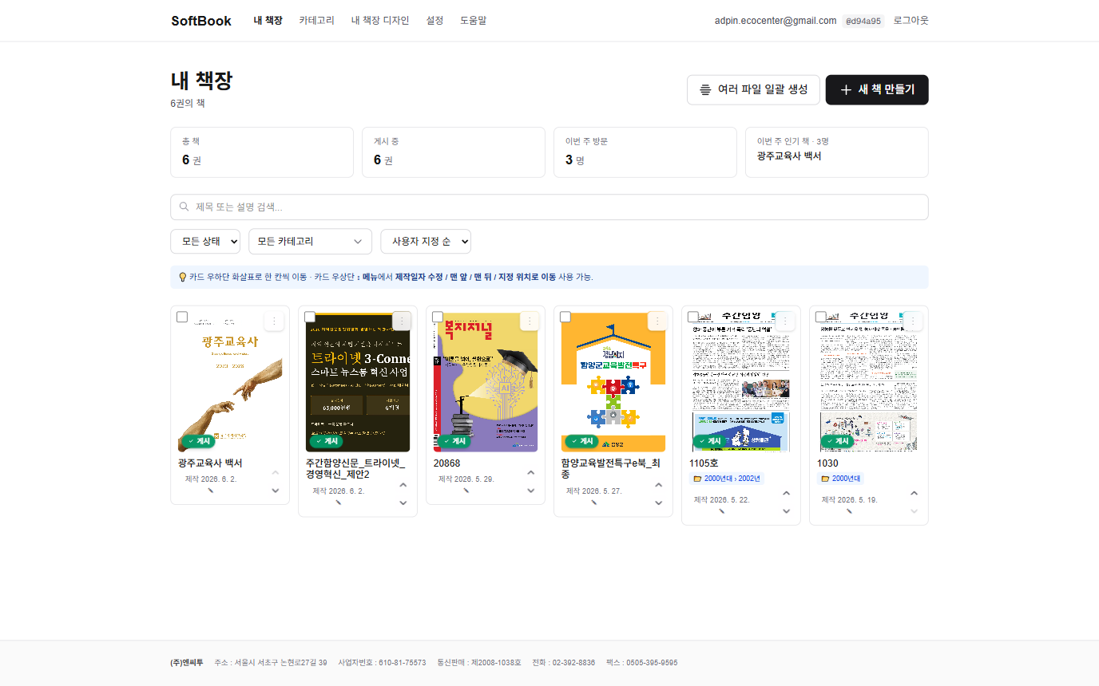This screenshot has height=686, width=1099.
Task: Click pencil edit-date icon on 광주교육사 백서 card
Action: pyautogui.click(x=211, y=491)
